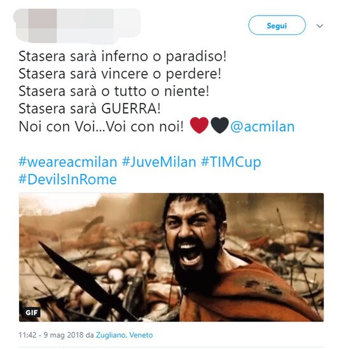Open the #DevilsInRome hashtag

67,179
